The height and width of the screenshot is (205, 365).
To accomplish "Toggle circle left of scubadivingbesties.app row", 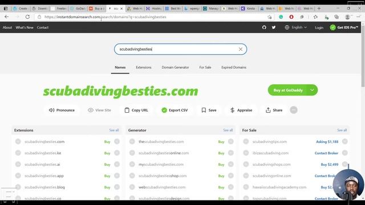I will (x=18, y=176).
